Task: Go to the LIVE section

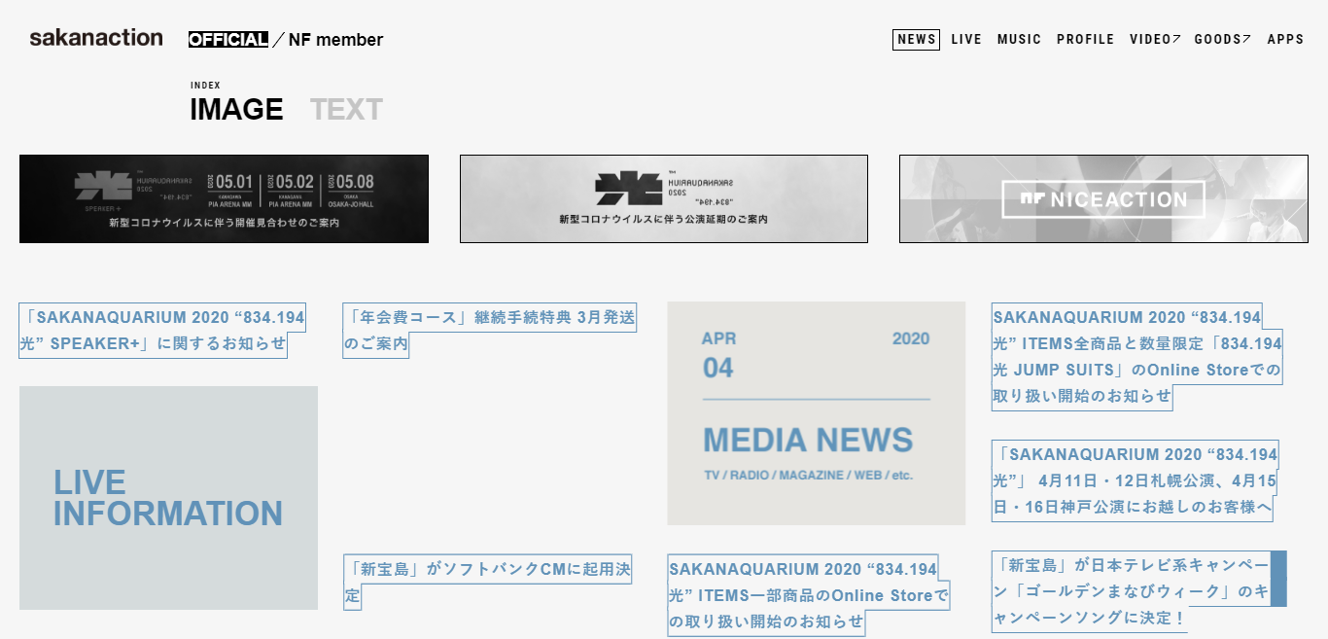Action: (966, 40)
